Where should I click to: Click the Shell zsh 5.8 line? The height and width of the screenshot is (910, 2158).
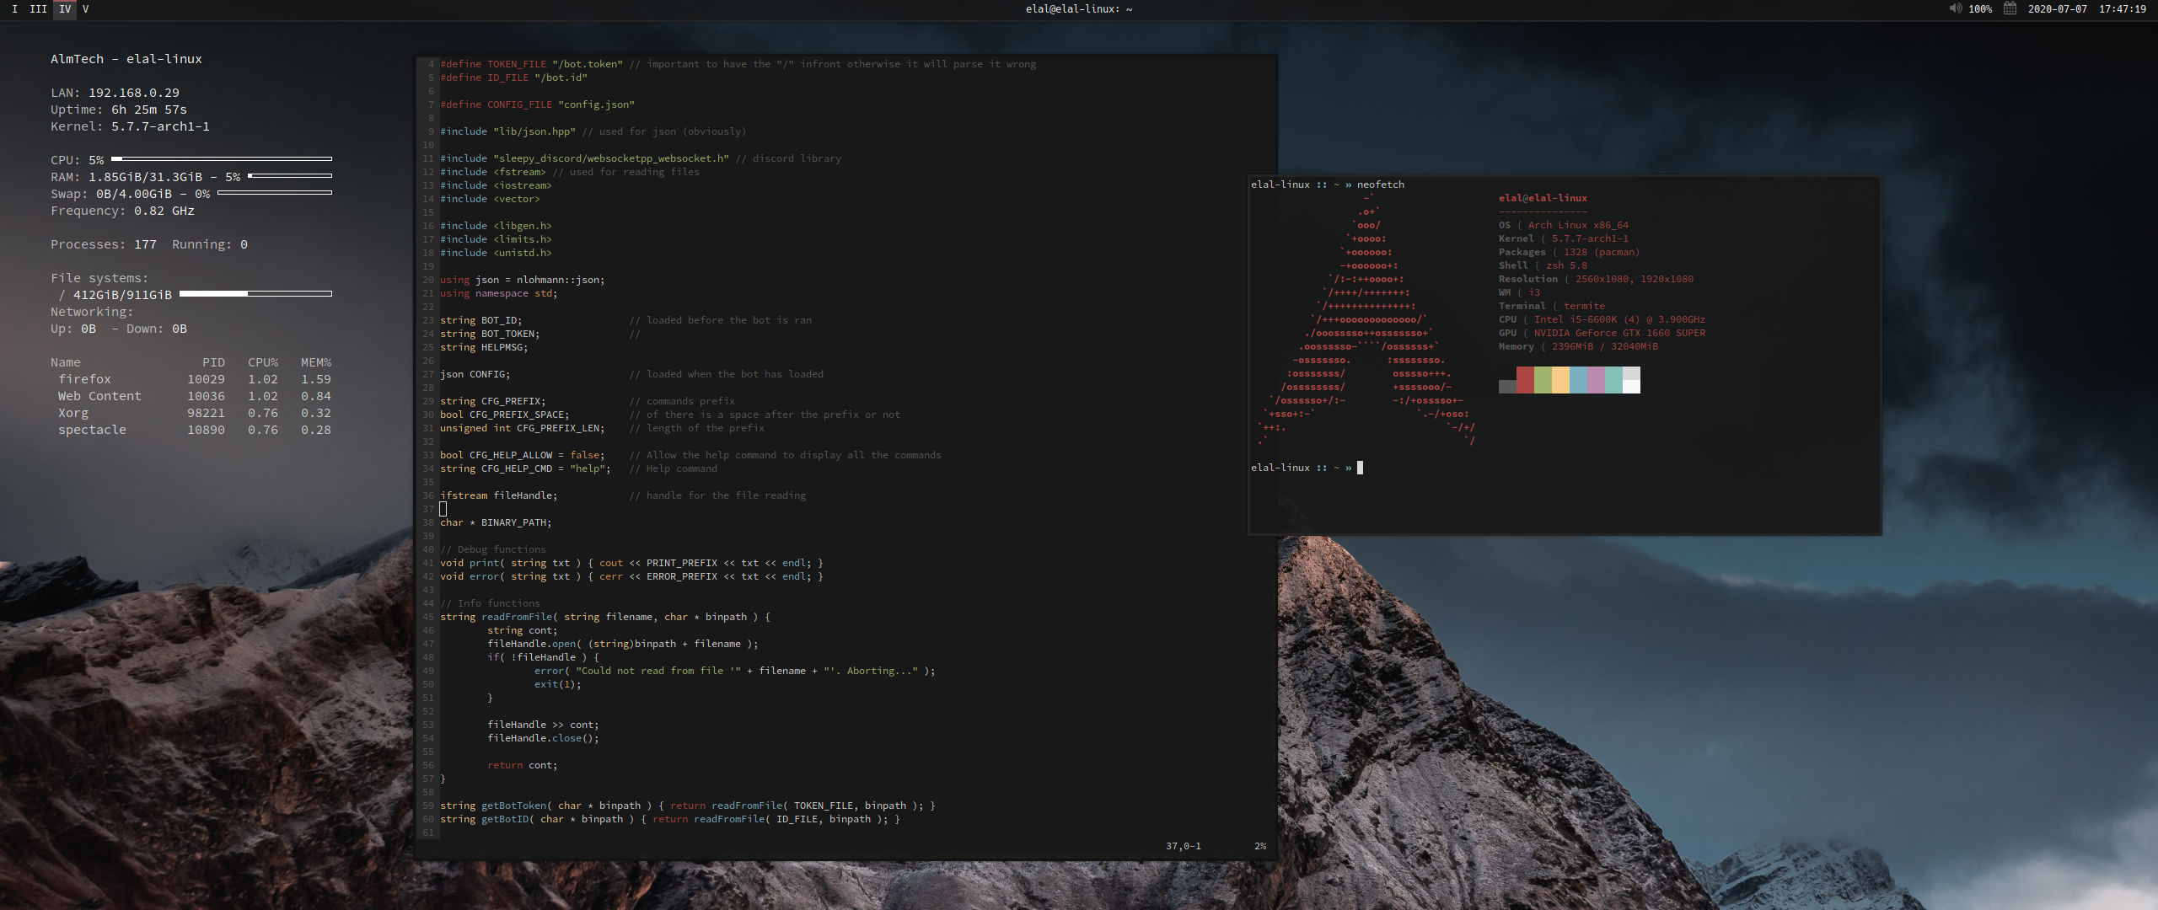tap(1543, 265)
